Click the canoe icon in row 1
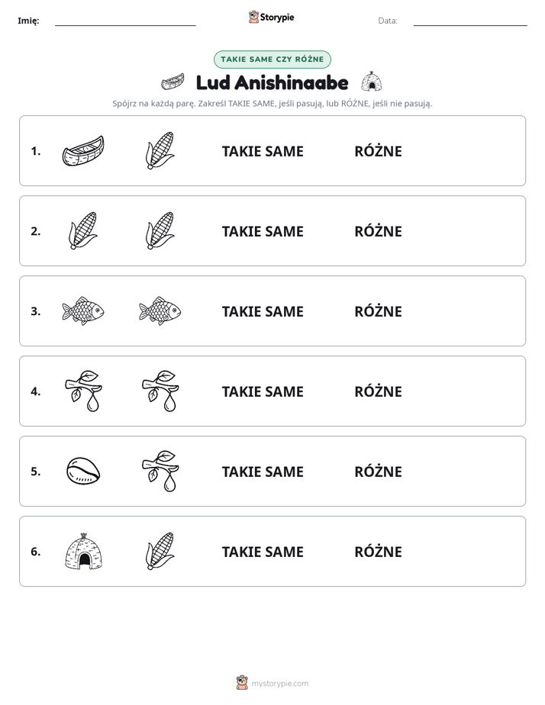The width and height of the screenshot is (545, 705). pos(83,151)
